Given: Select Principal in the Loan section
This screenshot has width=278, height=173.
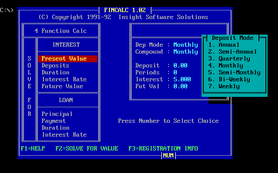Looking at the screenshot, I should click(x=57, y=114).
